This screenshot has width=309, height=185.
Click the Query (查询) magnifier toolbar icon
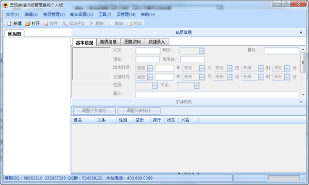111,24
